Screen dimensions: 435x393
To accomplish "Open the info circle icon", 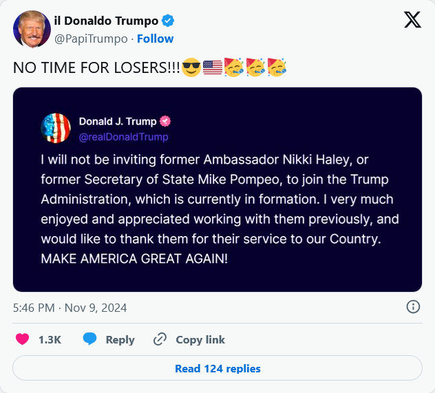I will click(413, 307).
